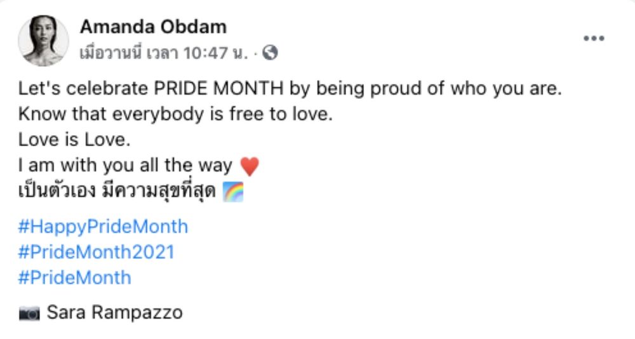Follow the #PrideMonth hashtag link
The height and width of the screenshot is (339, 635).
[75, 278]
